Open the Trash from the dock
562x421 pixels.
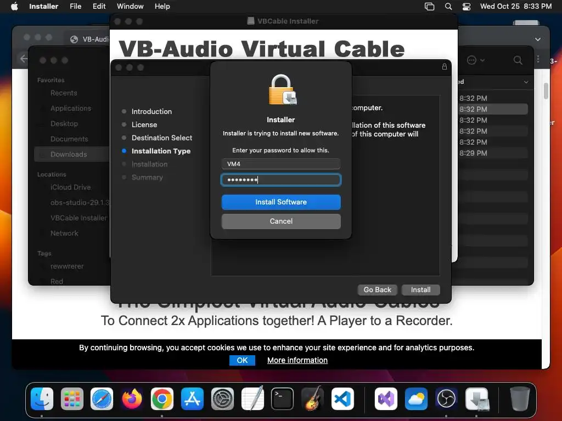520,399
